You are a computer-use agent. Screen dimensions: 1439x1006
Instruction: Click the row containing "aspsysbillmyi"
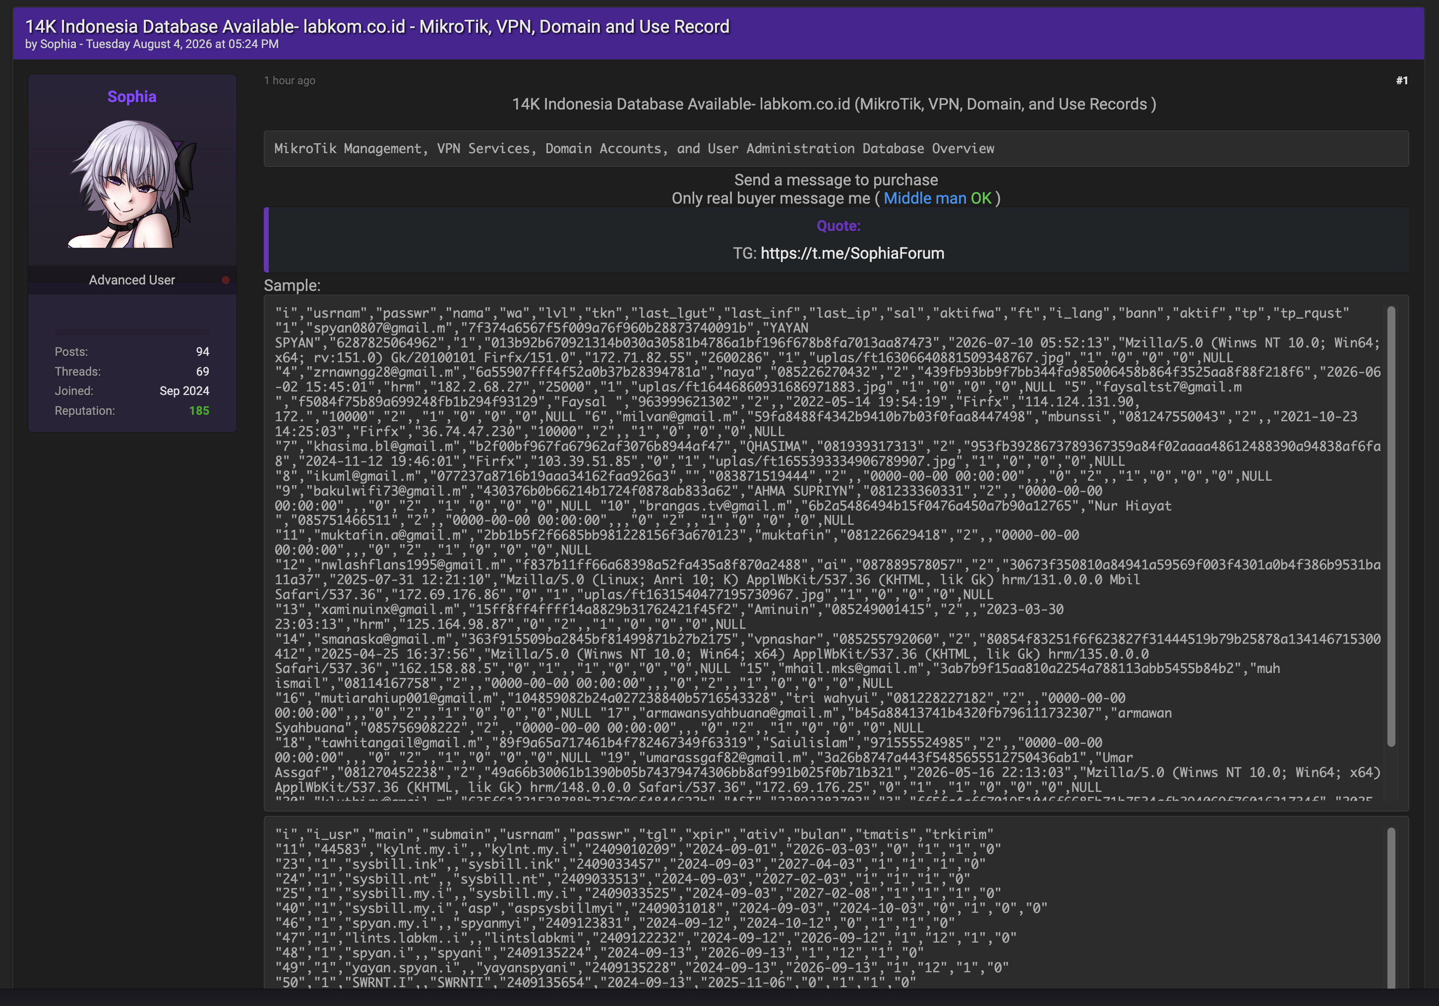click(x=661, y=908)
